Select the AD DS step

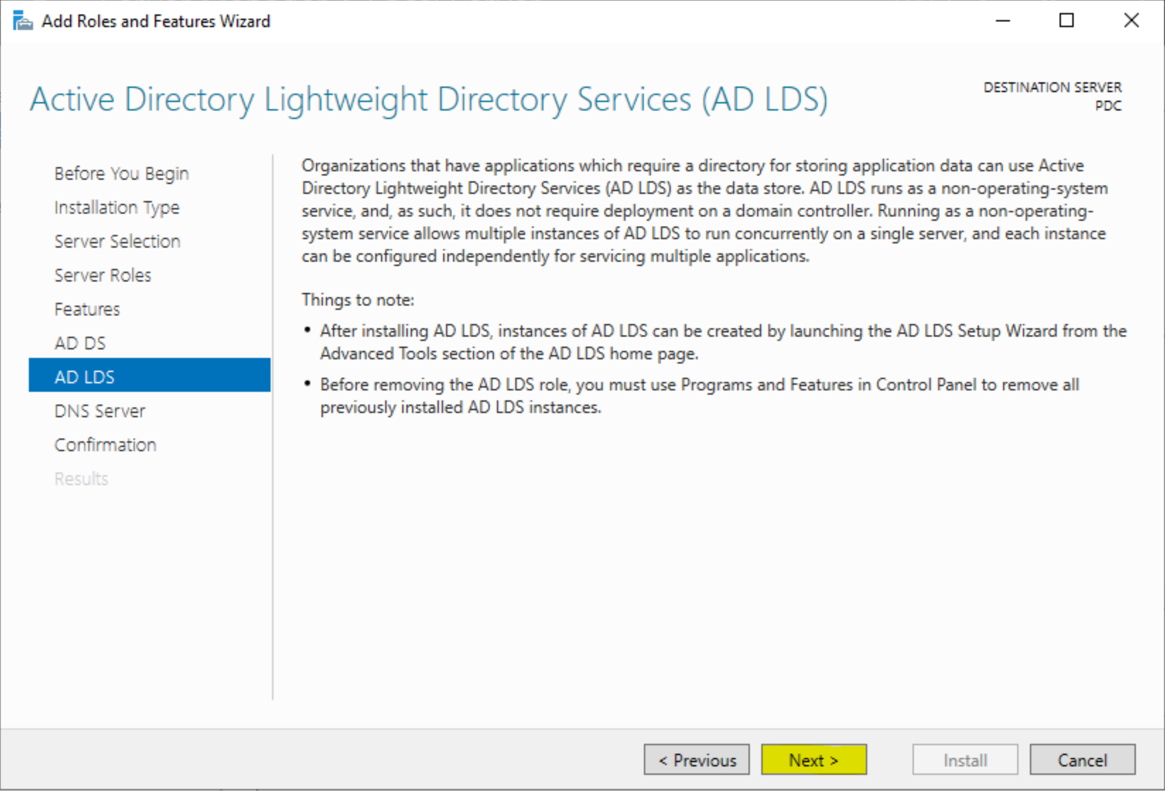(80, 343)
